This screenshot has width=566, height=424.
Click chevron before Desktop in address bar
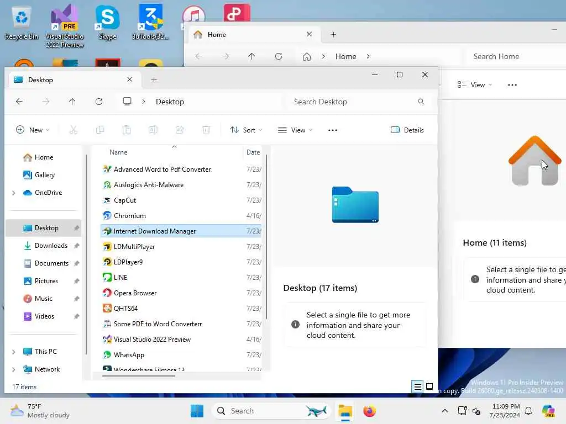click(x=144, y=102)
